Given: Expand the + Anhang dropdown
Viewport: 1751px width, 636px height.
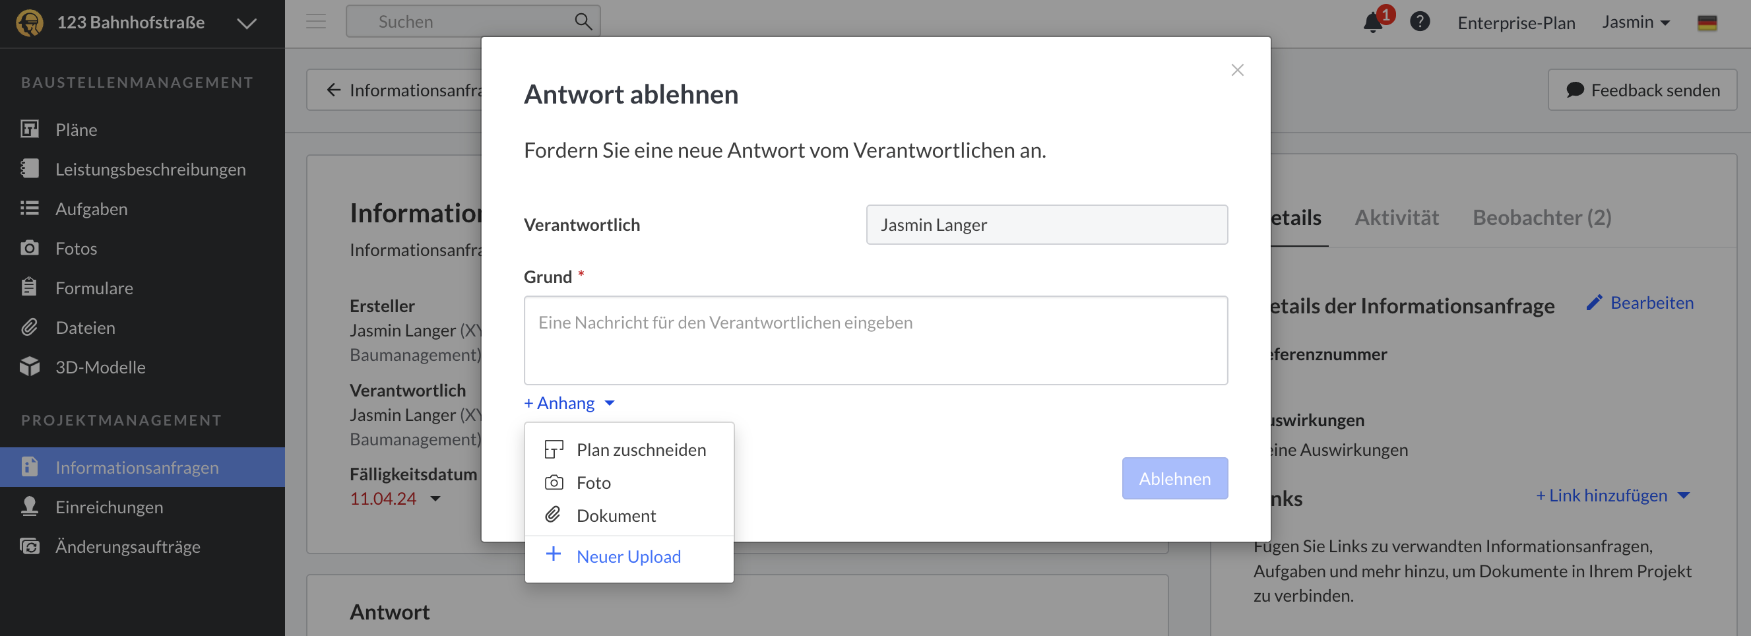Looking at the screenshot, I should coord(569,403).
